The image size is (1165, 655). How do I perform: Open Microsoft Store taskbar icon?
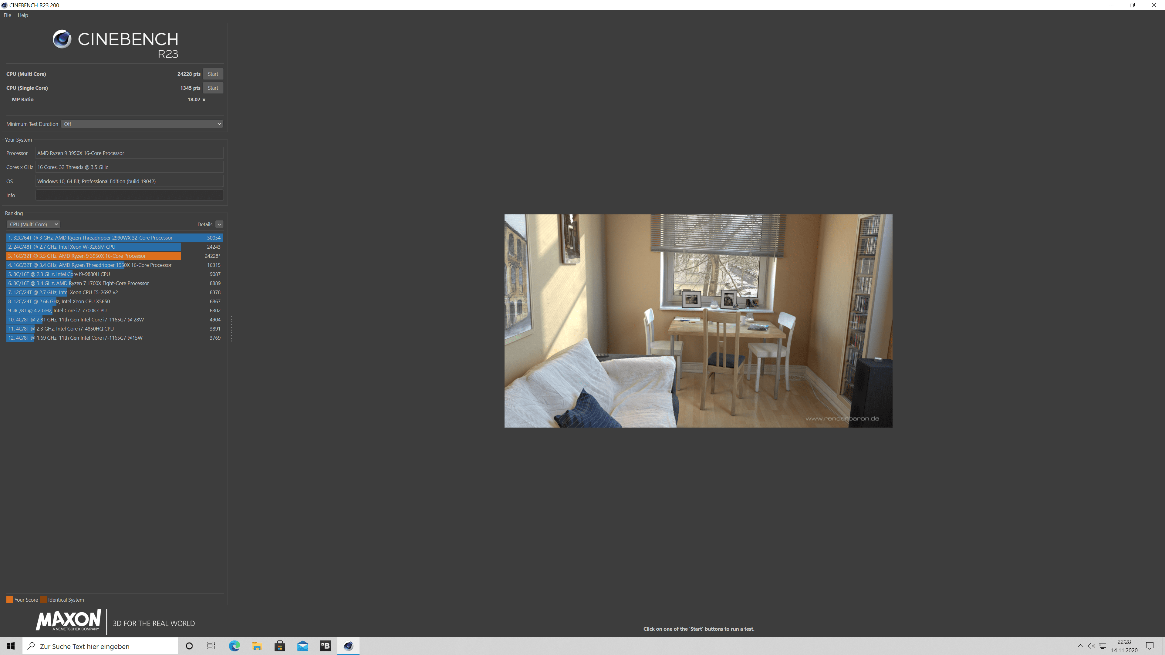pos(279,646)
